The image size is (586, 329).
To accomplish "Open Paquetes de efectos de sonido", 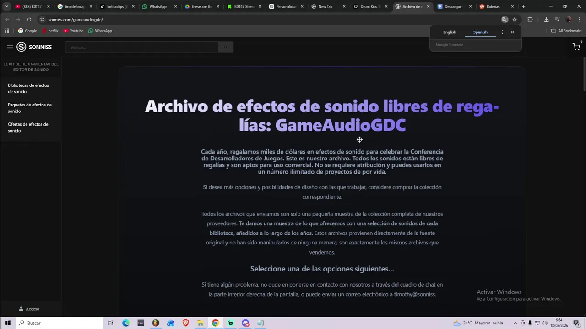I will (x=30, y=108).
